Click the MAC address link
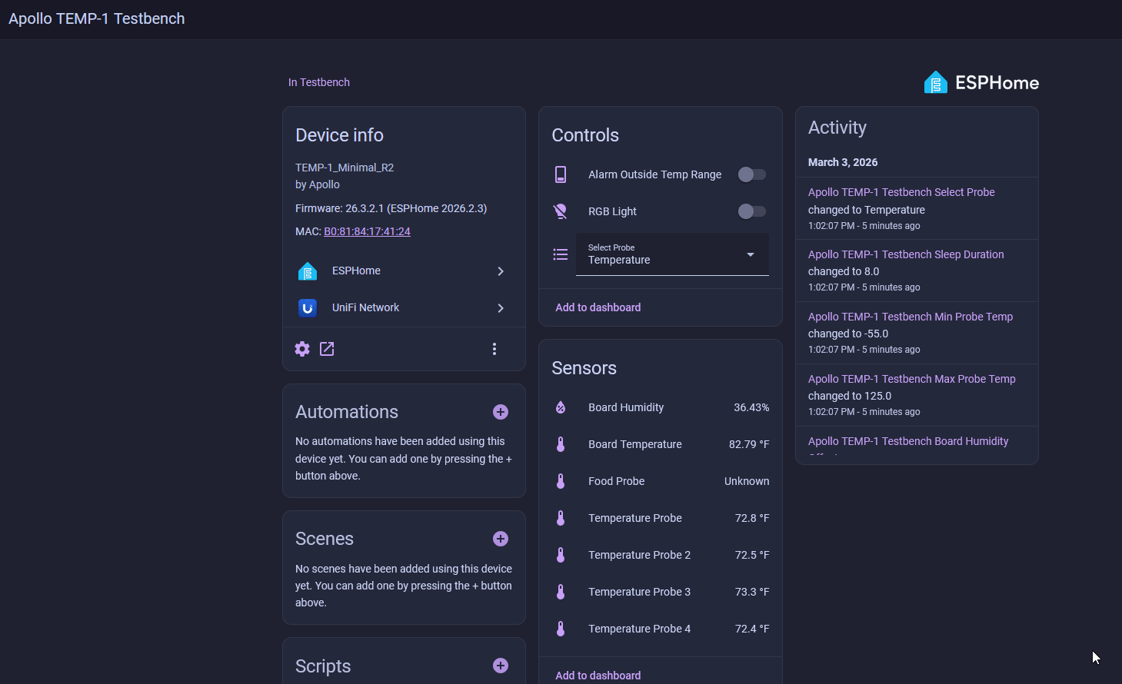 pos(367,231)
